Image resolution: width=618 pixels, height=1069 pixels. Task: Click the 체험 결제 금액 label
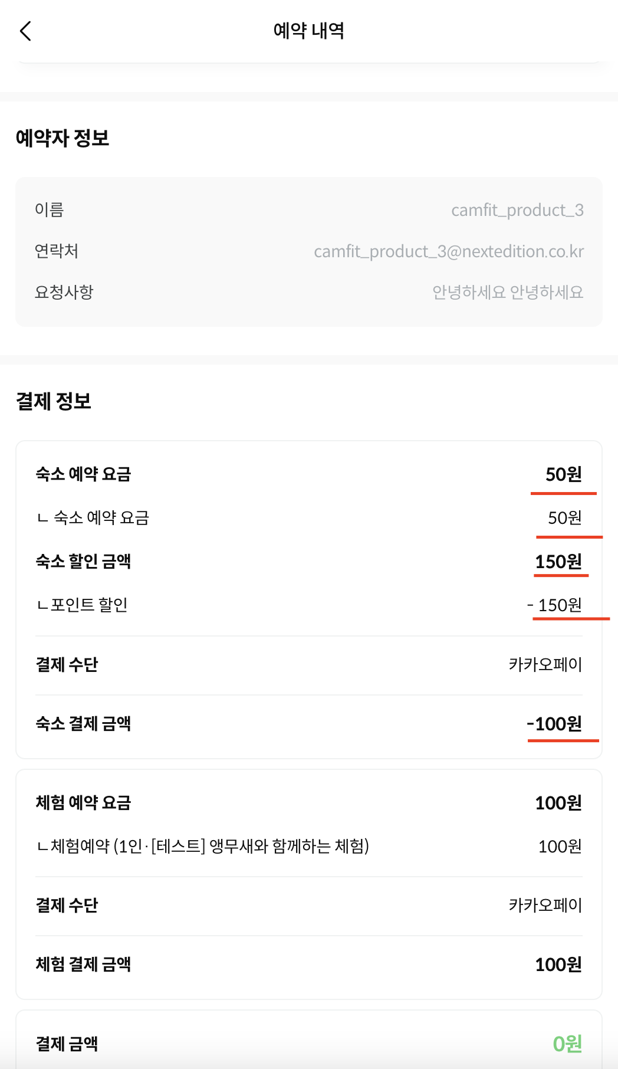pos(83,964)
